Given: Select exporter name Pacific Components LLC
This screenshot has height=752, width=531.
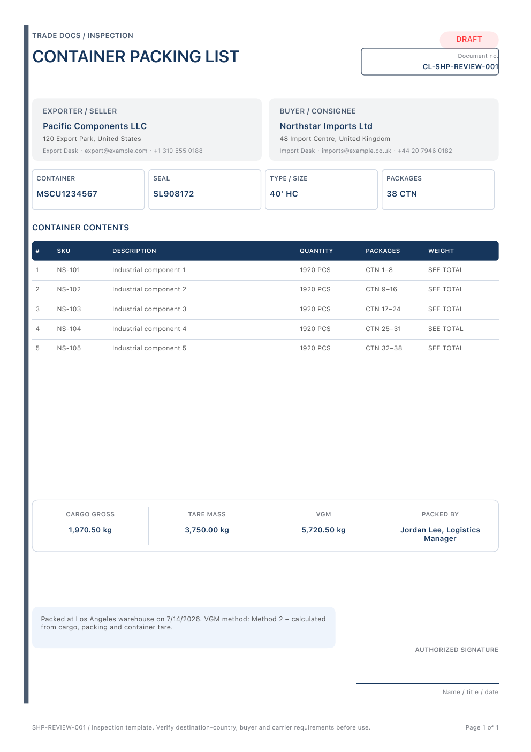Looking at the screenshot, I should coord(95,126).
